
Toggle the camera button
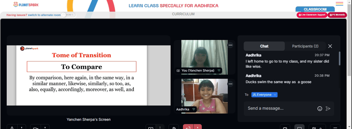(36, 128)
